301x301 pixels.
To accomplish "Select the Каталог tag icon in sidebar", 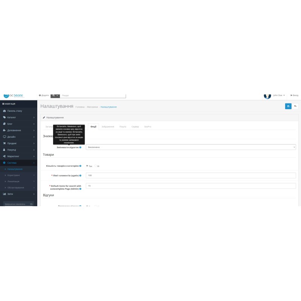I will (5, 117).
